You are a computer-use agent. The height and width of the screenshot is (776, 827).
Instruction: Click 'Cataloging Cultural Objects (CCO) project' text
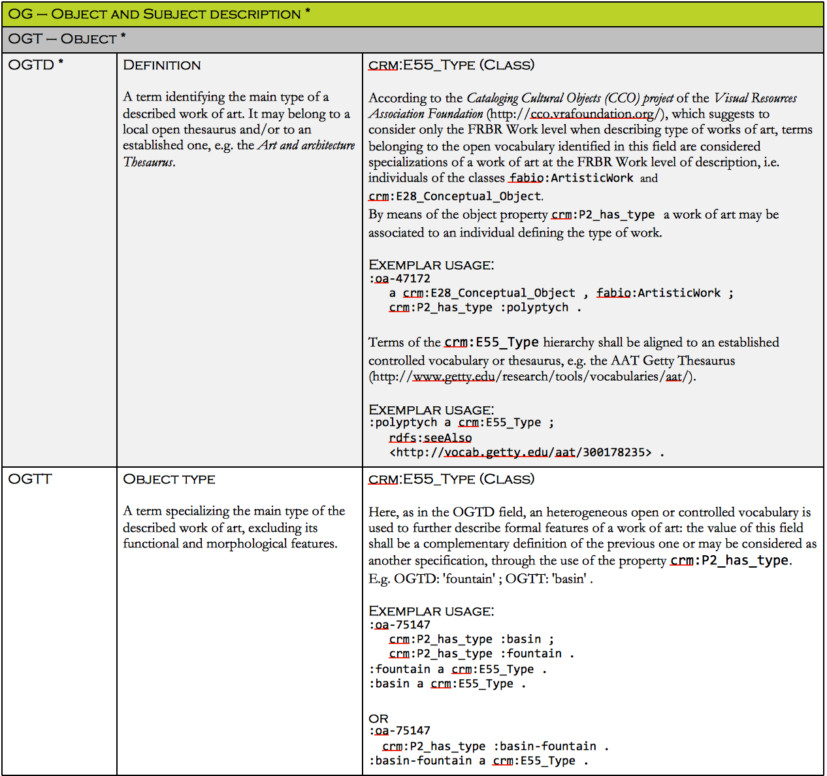pyautogui.click(x=570, y=98)
